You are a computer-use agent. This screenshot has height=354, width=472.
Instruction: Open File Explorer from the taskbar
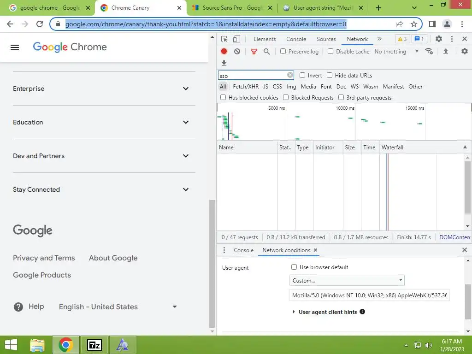37,345
